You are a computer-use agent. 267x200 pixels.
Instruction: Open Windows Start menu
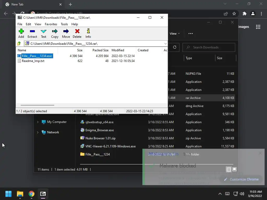(x=8, y=194)
